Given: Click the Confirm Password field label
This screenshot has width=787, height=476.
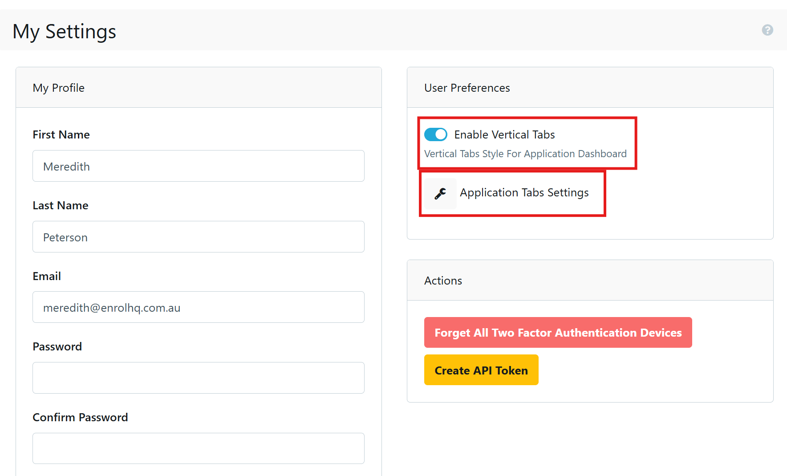Looking at the screenshot, I should pyautogui.click(x=80, y=417).
